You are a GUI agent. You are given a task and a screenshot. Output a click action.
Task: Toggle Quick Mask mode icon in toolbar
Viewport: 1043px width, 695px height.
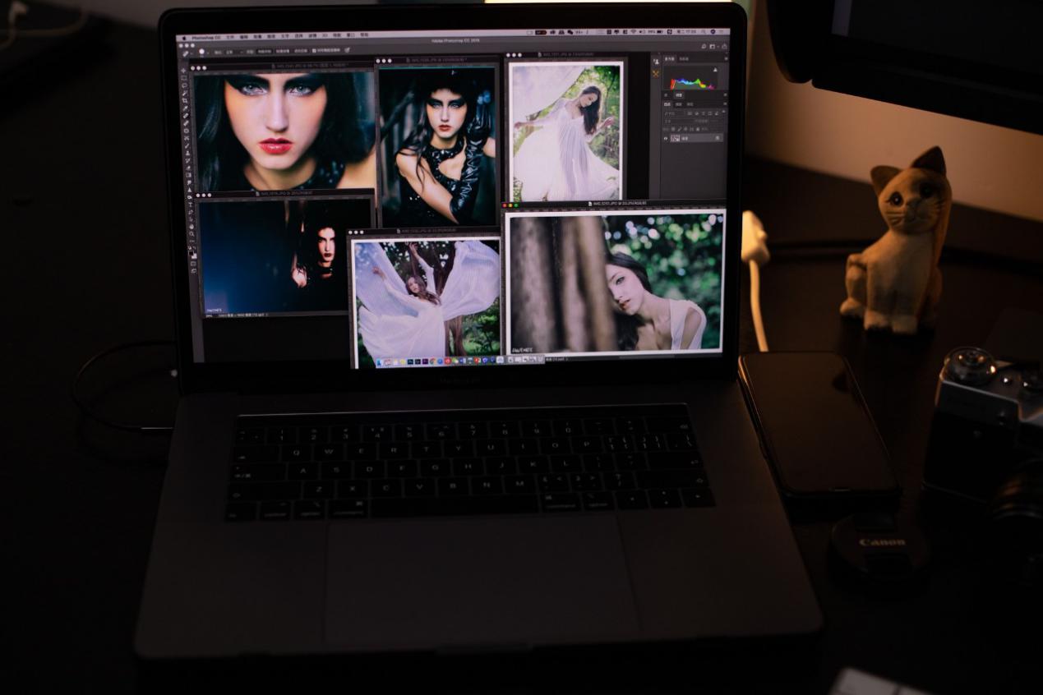tap(193, 263)
